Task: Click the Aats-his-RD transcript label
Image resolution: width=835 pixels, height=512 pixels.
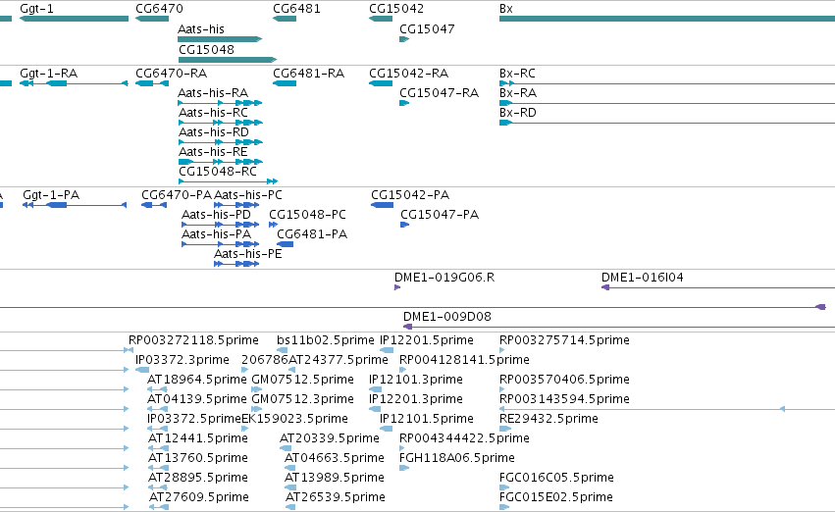Action: (x=214, y=131)
